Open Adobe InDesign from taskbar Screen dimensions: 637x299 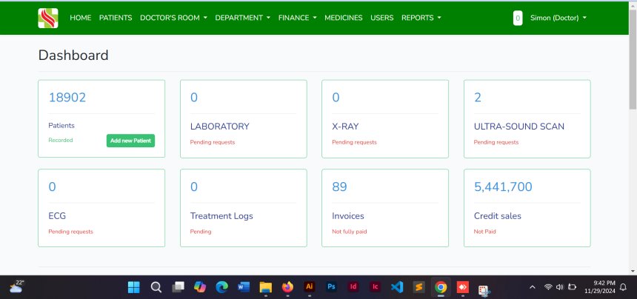coord(353,287)
